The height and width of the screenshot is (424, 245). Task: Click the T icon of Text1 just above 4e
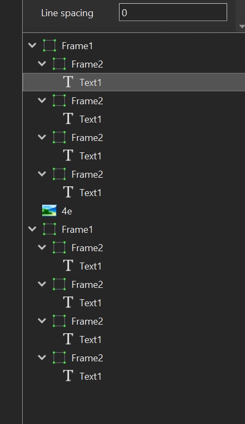(68, 192)
